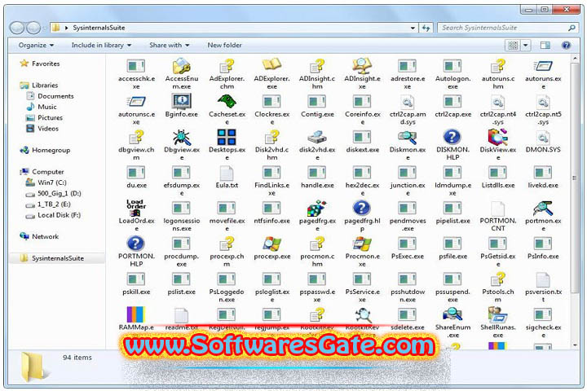Select the ctrl2cap.amd.sys file icon
The height and width of the screenshot is (391, 587).
pyautogui.click(x=408, y=102)
